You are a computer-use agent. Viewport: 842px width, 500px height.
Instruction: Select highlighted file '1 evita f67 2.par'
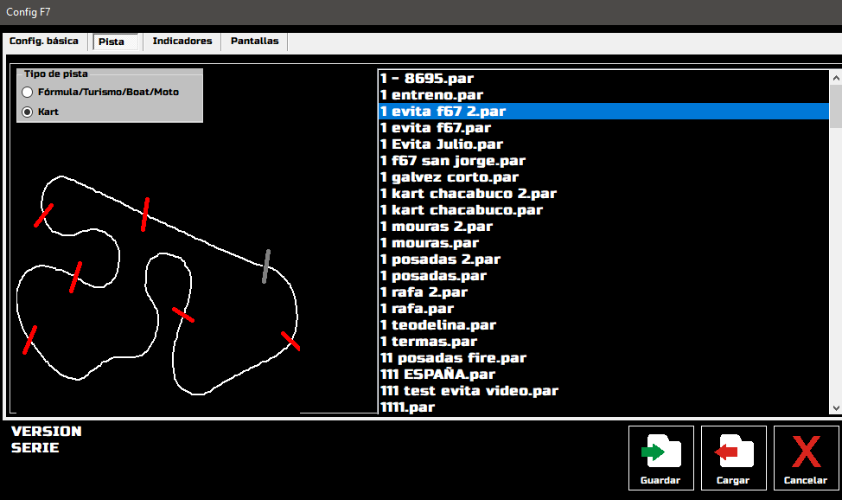(x=604, y=112)
